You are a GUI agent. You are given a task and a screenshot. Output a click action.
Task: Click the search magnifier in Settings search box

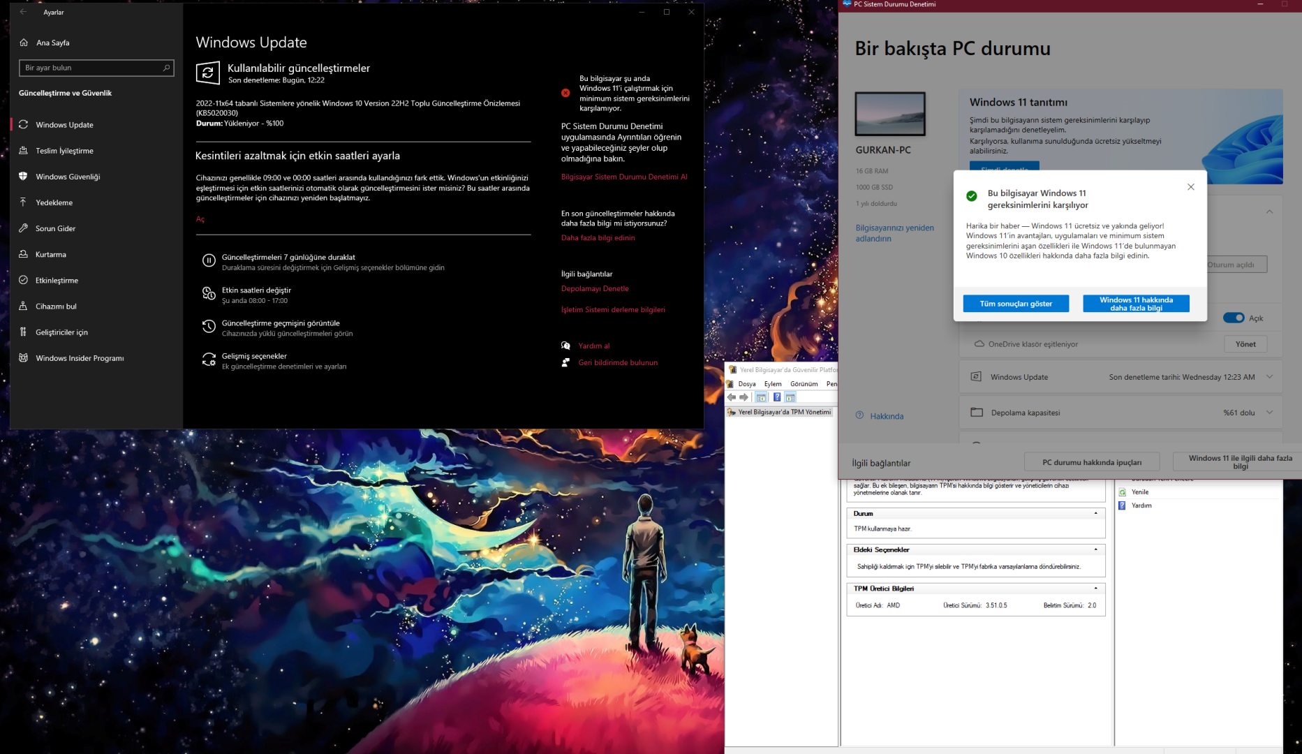(166, 68)
